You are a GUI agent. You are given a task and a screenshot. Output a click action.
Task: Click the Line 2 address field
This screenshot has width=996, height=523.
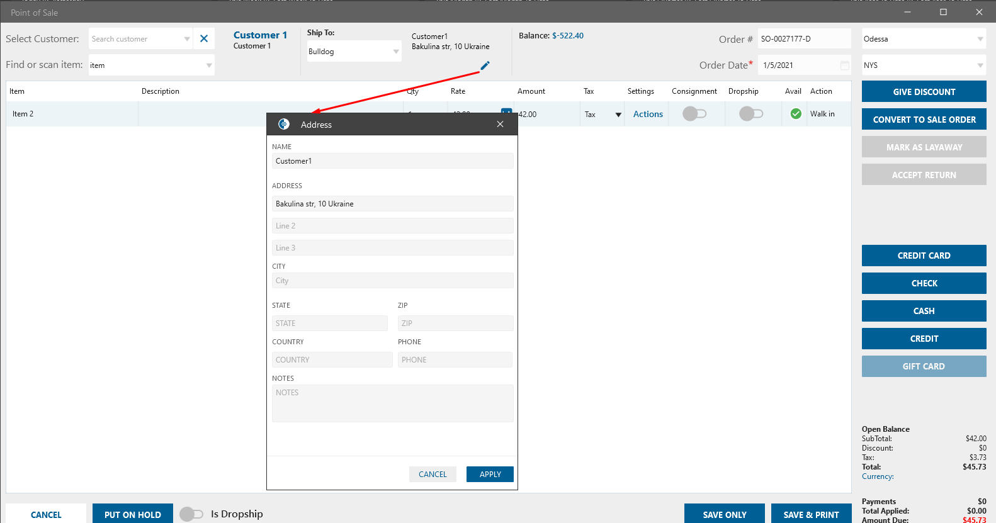click(393, 226)
